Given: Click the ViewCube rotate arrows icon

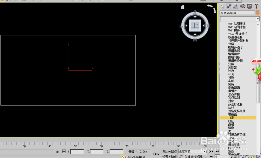Looking at the screenshot, I should [212, 9].
